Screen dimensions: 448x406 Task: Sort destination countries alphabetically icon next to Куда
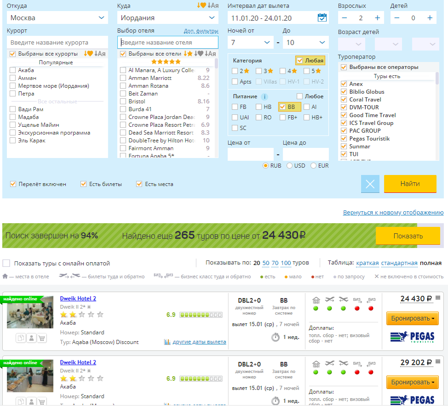(213, 6)
